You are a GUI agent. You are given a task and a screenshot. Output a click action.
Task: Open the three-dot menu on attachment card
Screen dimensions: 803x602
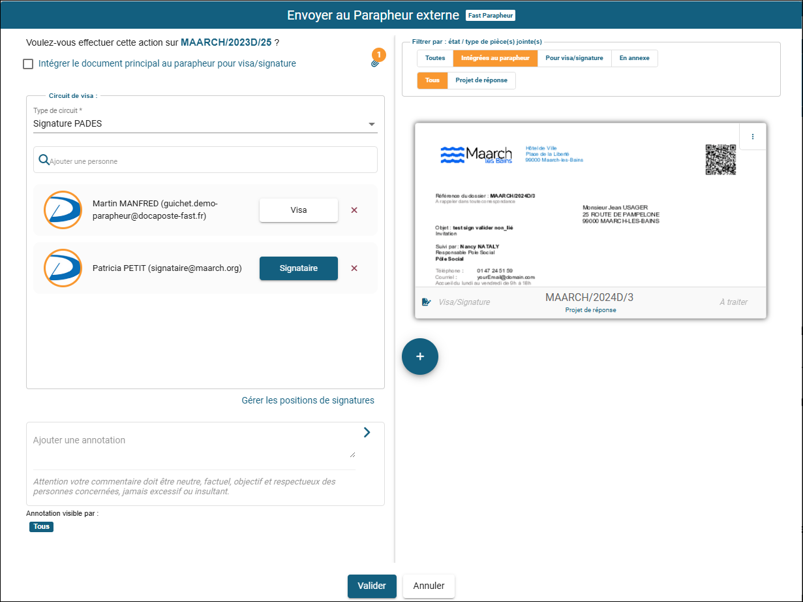[753, 136]
